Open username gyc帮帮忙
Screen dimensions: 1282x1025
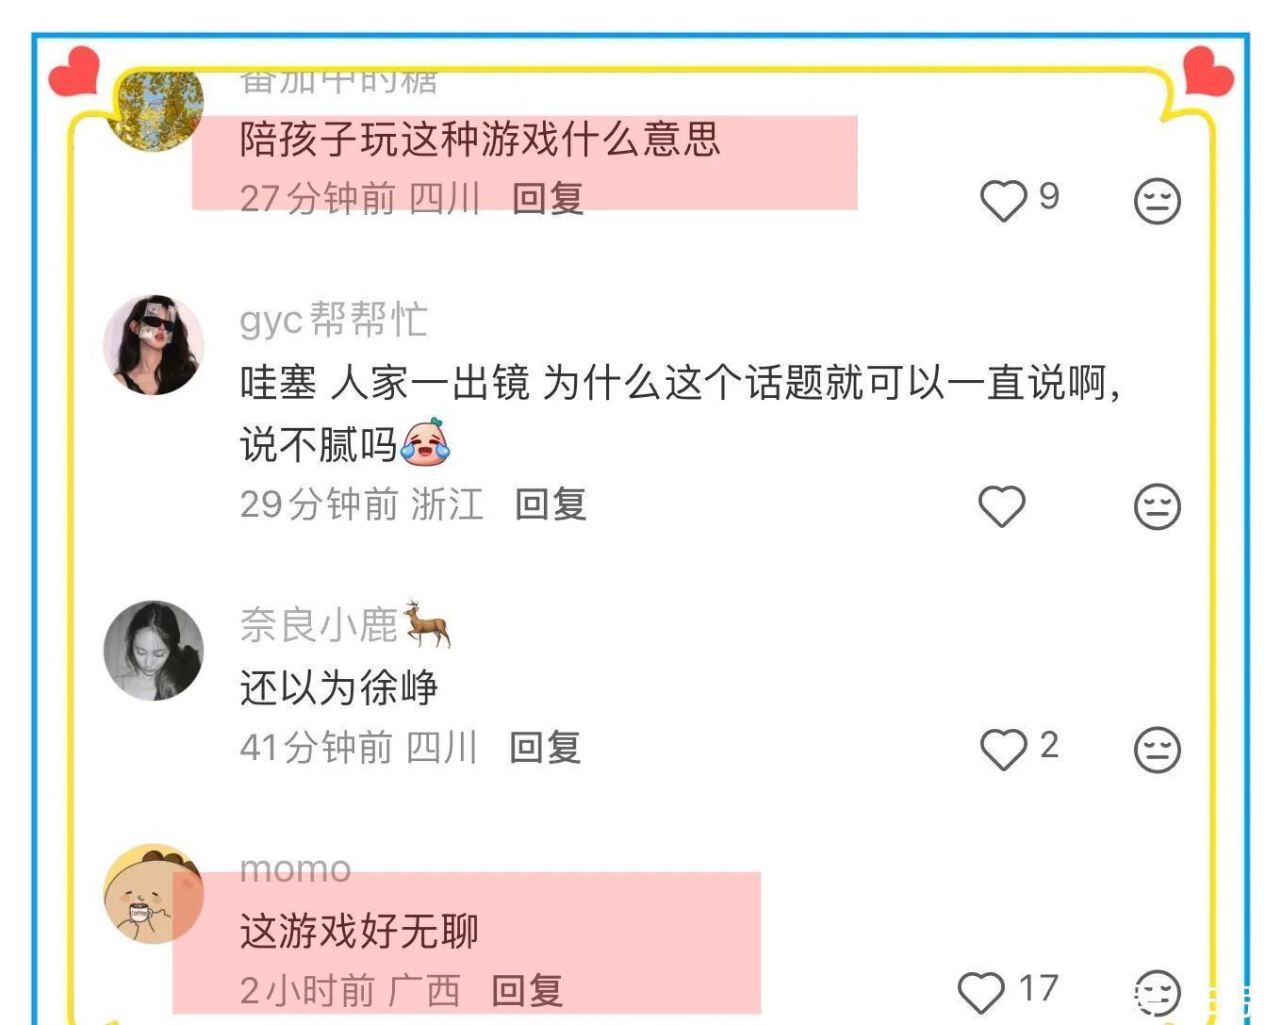[334, 320]
